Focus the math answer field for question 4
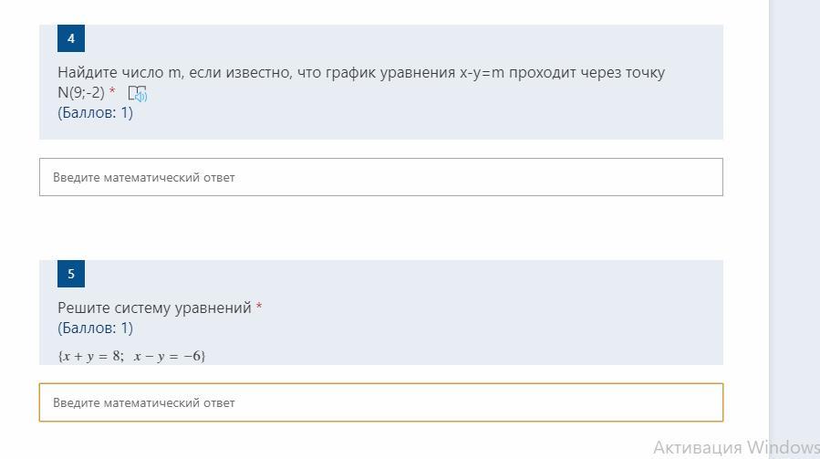The width and height of the screenshot is (820, 459). point(380,177)
